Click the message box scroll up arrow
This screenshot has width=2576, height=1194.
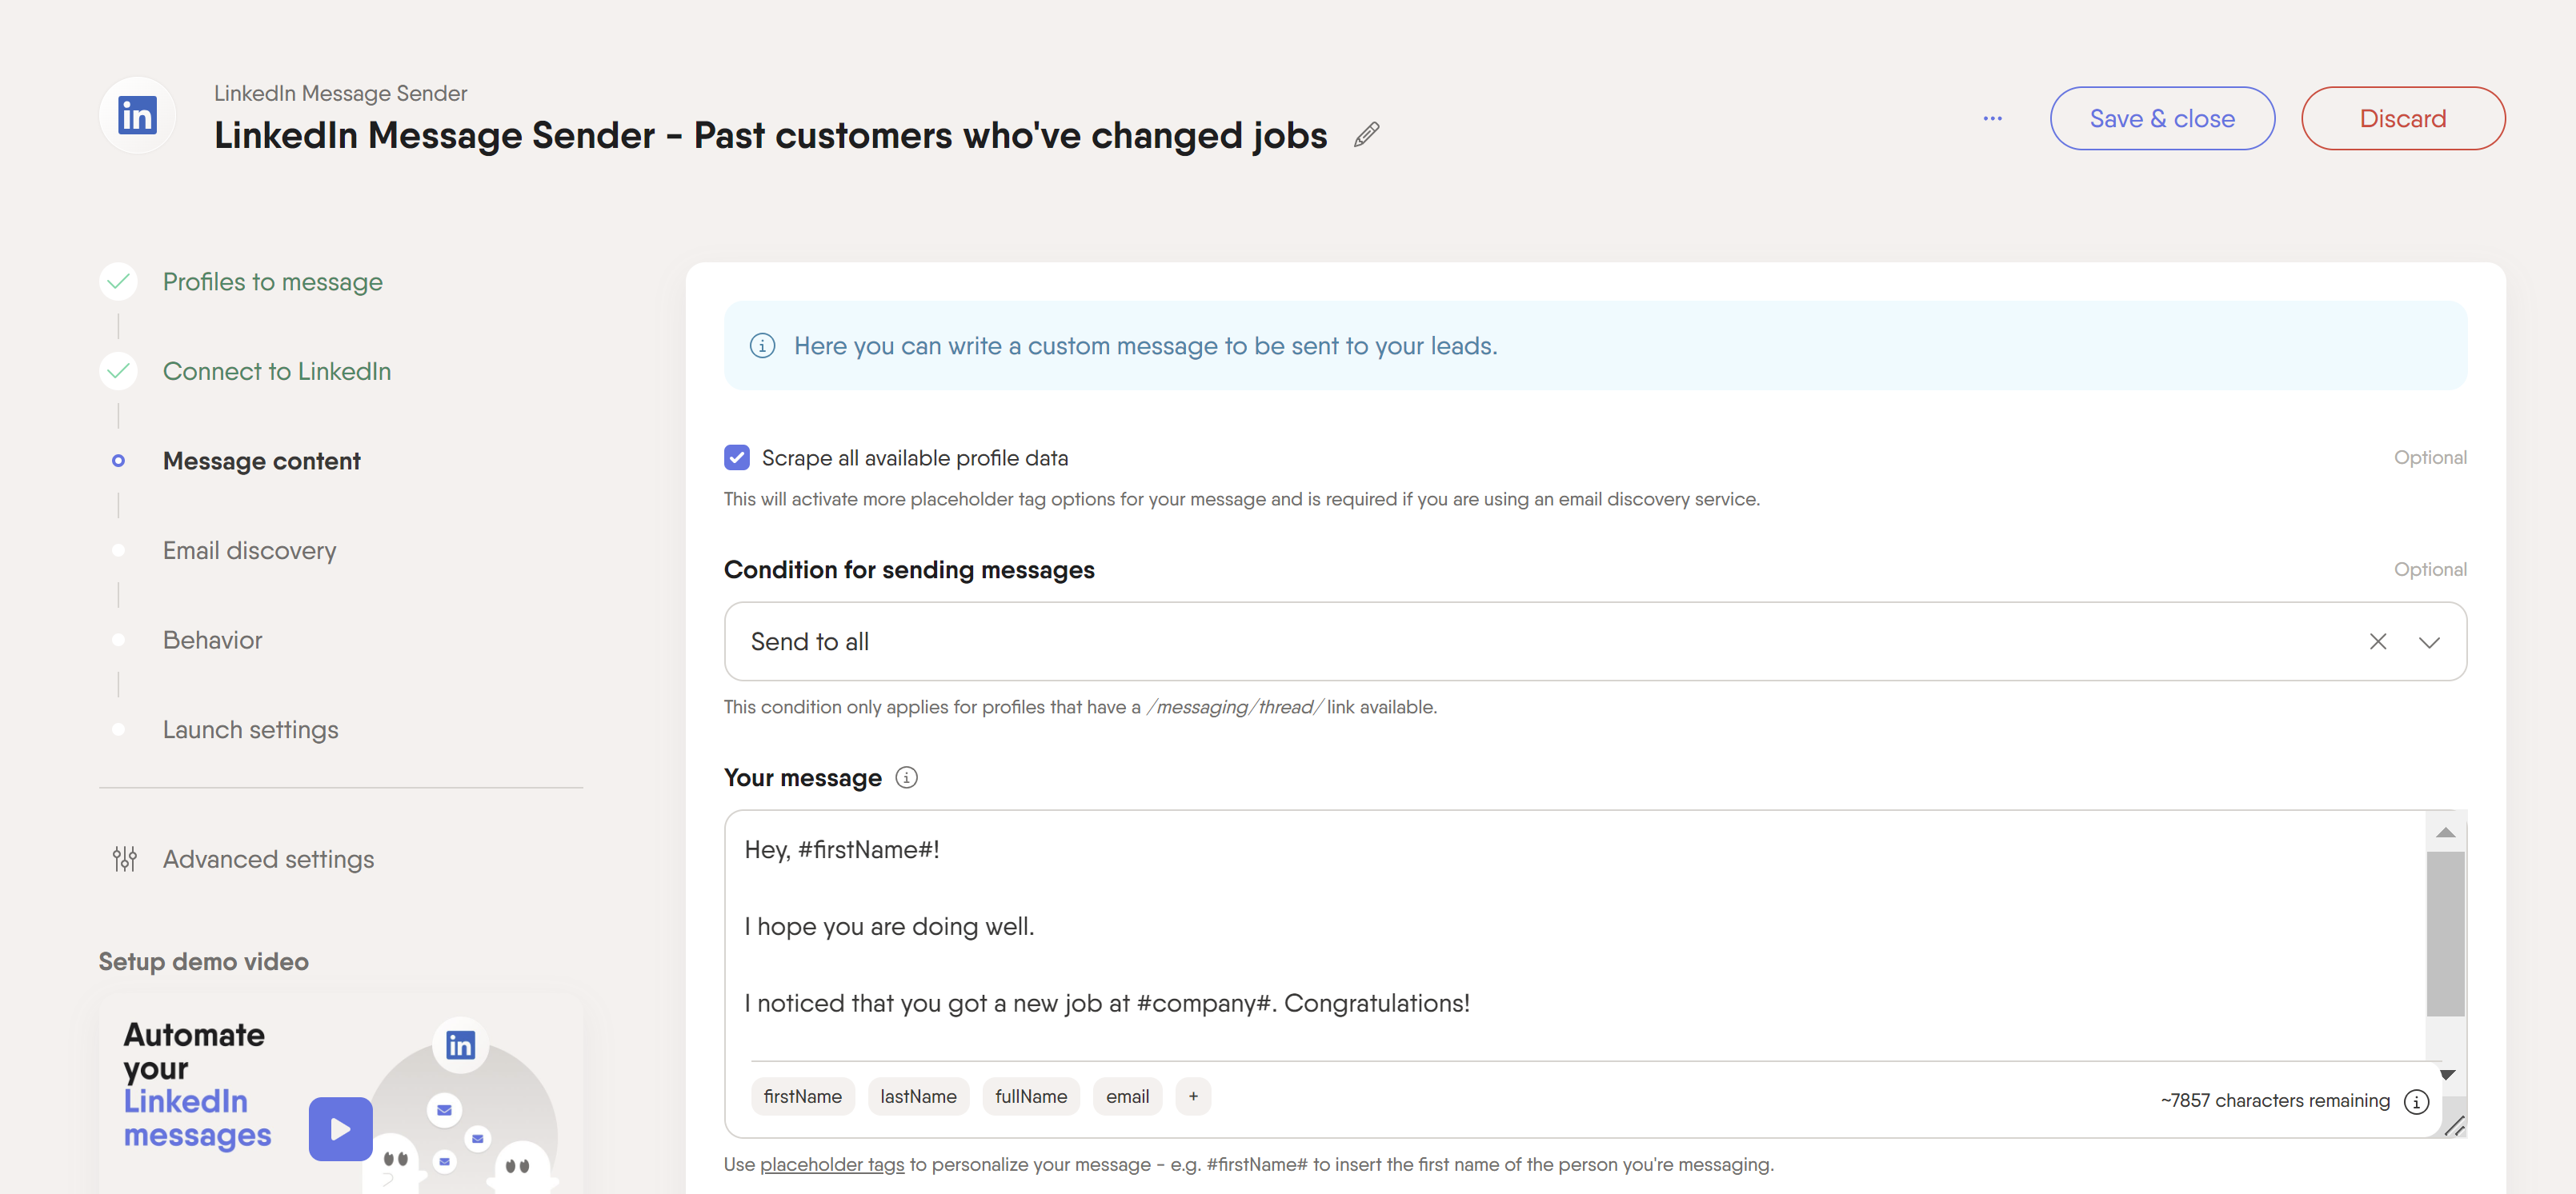point(2445,833)
